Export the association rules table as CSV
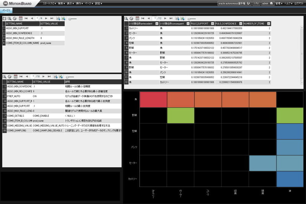The image size is (306, 204). (177, 18)
